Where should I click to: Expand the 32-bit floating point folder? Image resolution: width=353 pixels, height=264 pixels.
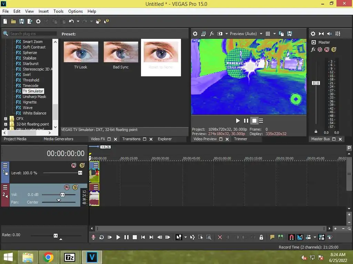pos(6,124)
